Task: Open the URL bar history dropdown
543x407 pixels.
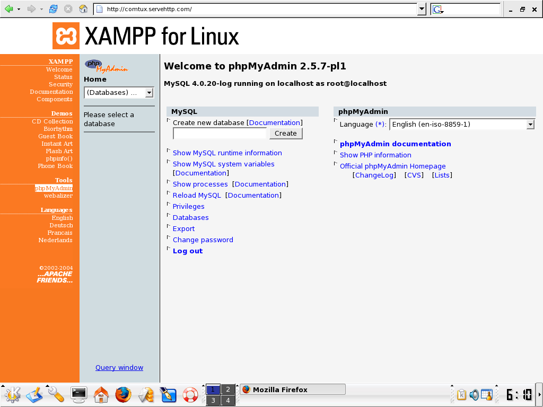Action: [x=422, y=9]
